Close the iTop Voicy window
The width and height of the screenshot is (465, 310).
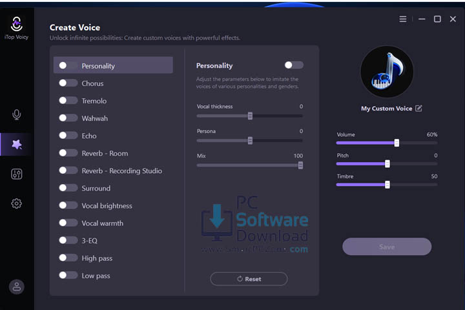[453, 19]
